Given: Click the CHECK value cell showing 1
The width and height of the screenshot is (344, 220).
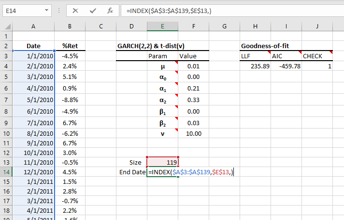Looking at the screenshot, I should [x=317, y=66].
